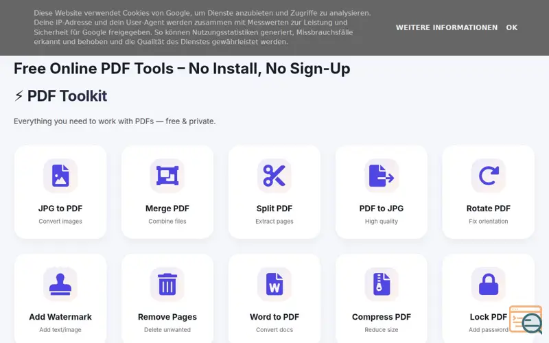
Task: Click the 'Add password' subtitle
Action: coord(489,330)
